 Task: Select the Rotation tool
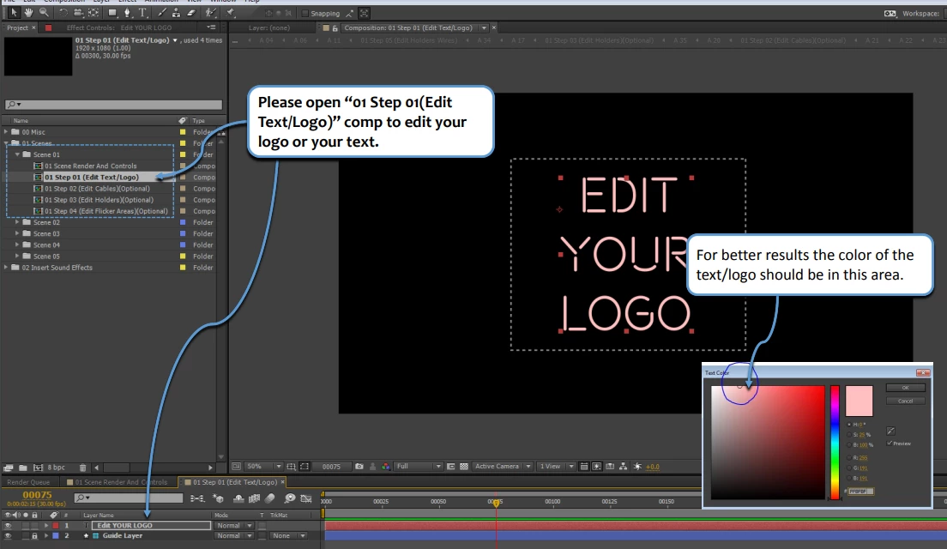(63, 13)
